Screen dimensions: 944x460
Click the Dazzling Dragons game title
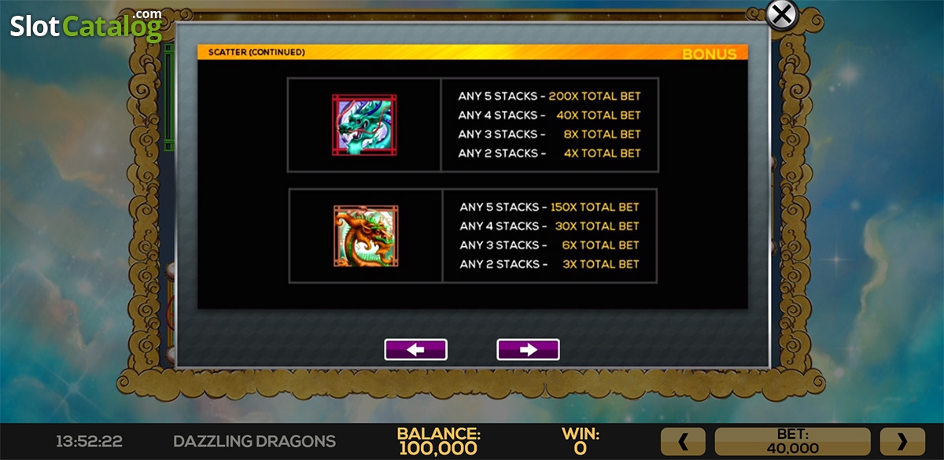[255, 441]
